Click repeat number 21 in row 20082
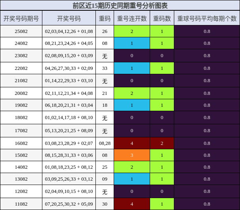 pyautogui.click(x=105, y=93)
